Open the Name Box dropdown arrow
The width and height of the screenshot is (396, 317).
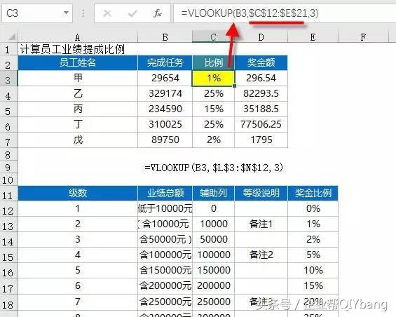click(66, 13)
